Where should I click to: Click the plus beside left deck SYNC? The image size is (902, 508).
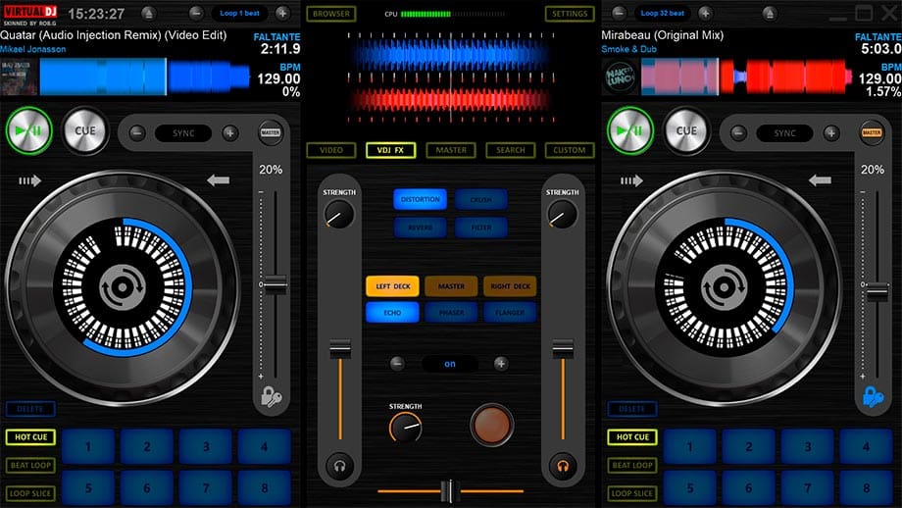point(230,133)
